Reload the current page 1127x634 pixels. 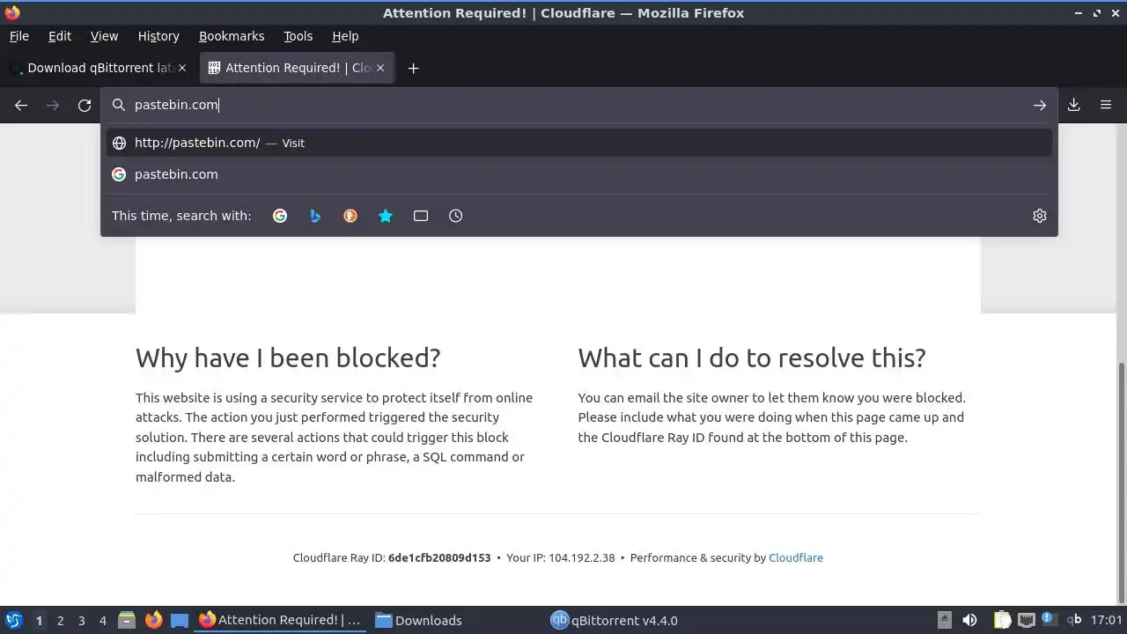point(85,105)
